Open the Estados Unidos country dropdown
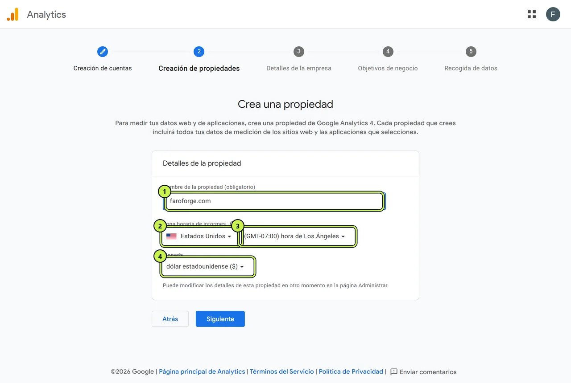 pyautogui.click(x=199, y=236)
